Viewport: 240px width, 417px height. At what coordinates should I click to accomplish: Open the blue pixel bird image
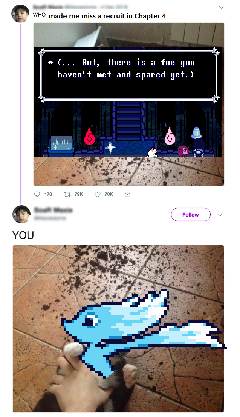(118, 329)
